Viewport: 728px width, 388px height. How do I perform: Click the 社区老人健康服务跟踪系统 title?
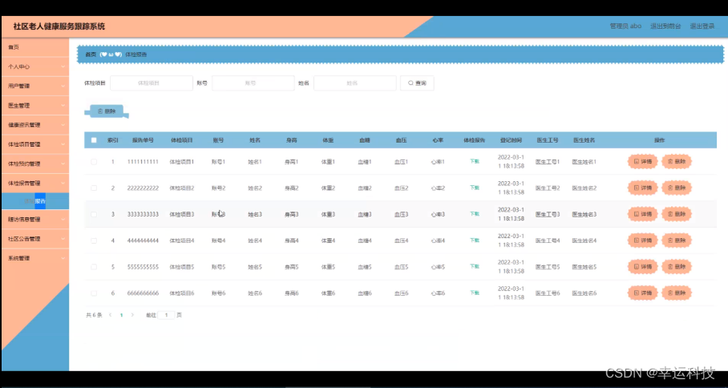tap(59, 26)
